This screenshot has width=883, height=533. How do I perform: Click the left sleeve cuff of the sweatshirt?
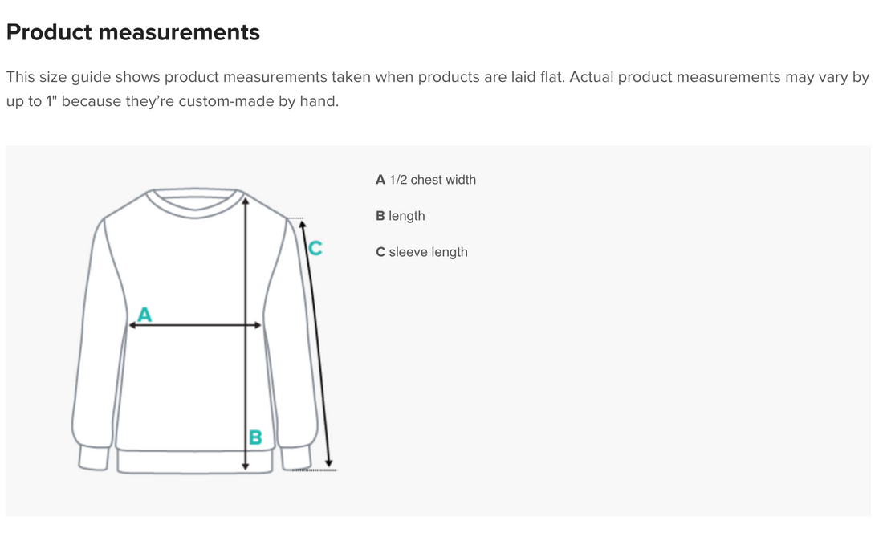pos(93,458)
